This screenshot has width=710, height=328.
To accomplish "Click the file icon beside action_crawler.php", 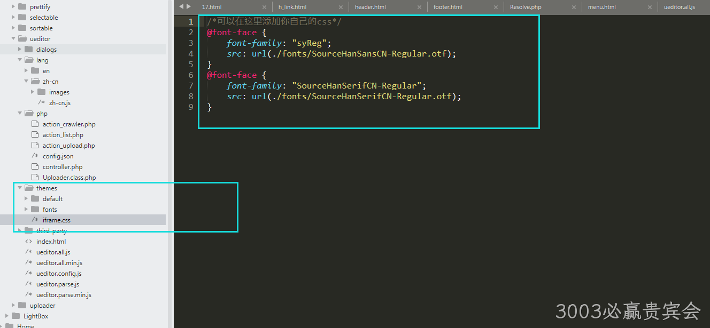I will click(x=35, y=124).
